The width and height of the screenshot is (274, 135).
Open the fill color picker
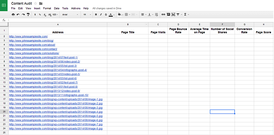pos(120,14)
